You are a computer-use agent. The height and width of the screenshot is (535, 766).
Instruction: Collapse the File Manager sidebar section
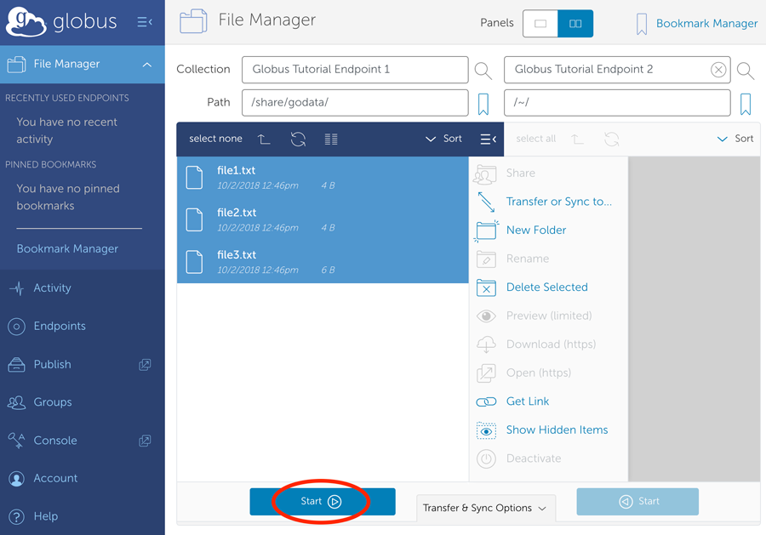[x=147, y=65]
